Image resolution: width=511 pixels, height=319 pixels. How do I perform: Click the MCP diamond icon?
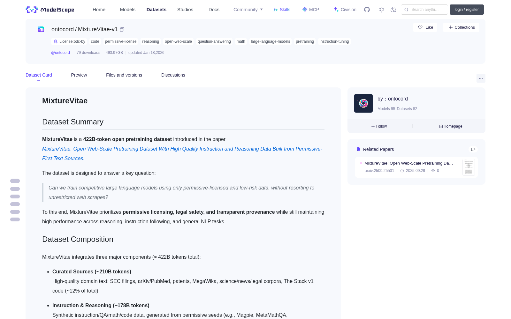coord(305,10)
